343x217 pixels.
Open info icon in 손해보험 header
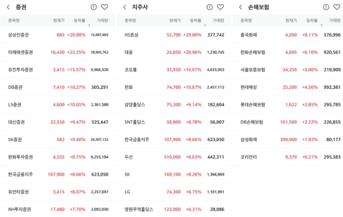point(326,7)
